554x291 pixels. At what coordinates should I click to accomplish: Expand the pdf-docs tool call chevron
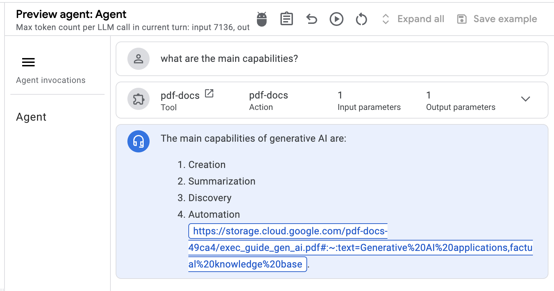click(x=526, y=99)
